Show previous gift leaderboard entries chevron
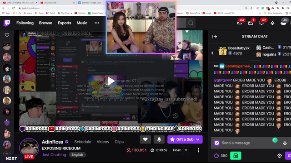 [212, 53]
